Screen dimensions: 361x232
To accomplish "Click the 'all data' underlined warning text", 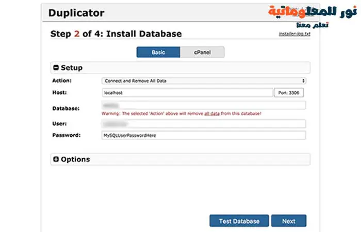I will (x=212, y=113).
